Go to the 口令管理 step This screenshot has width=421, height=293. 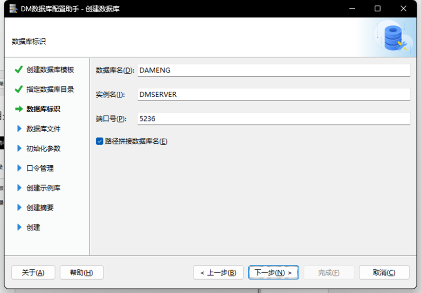pos(40,168)
